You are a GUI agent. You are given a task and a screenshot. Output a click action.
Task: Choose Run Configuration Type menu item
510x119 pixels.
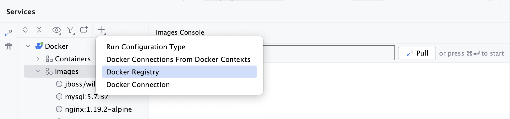146,47
